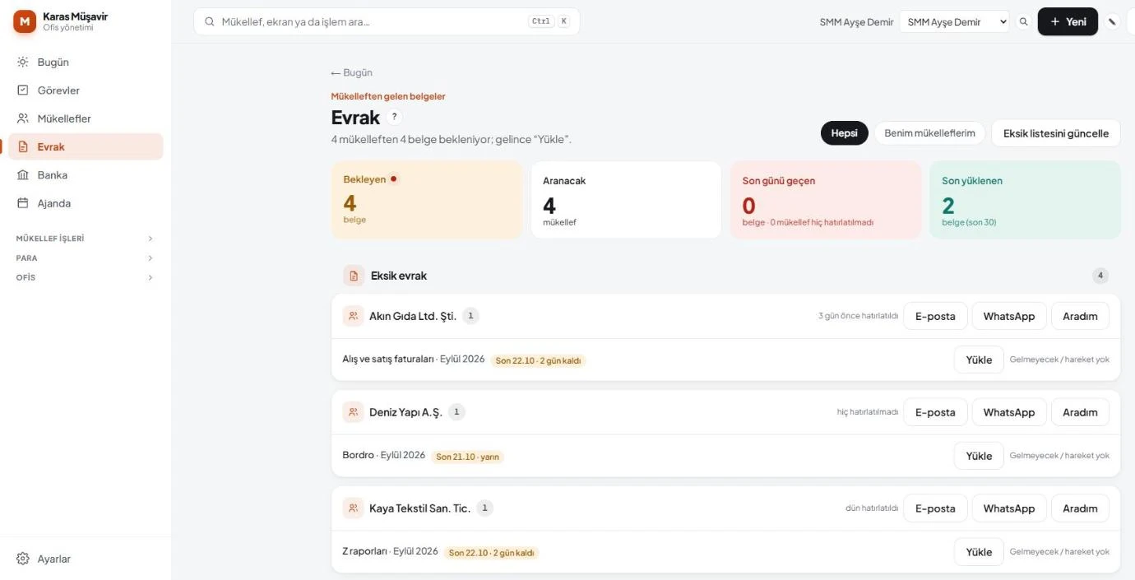Screen dimensions: 1135x580
Task: Mark Aradım for Akın Gıda
Action: click(x=1080, y=316)
